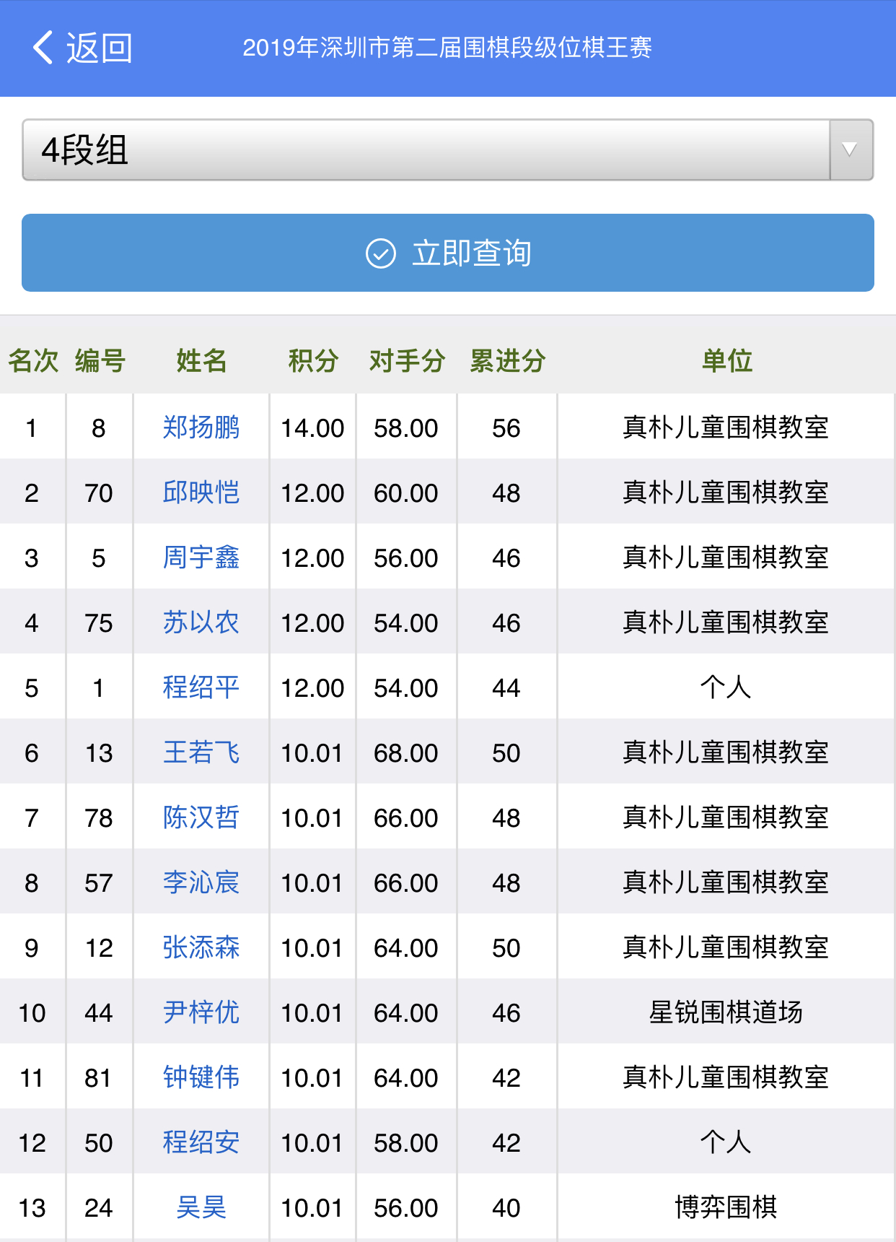View 程绍安 player record
The width and height of the screenshot is (896, 1242).
click(x=201, y=1143)
